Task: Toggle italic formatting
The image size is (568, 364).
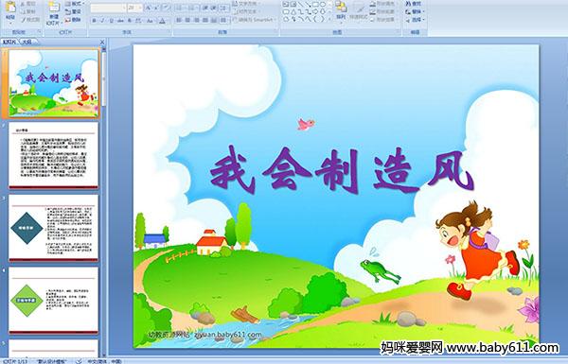Action: (x=102, y=21)
